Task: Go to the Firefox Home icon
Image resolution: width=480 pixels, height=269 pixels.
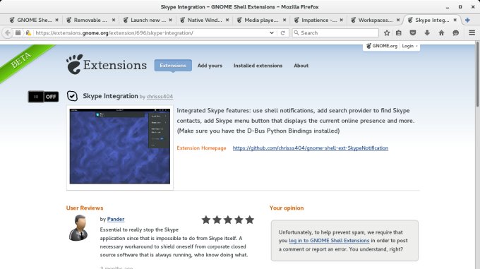Action: point(441,32)
